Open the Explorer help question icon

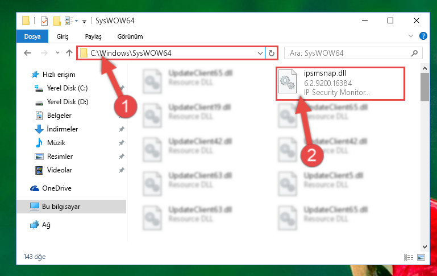(x=423, y=36)
